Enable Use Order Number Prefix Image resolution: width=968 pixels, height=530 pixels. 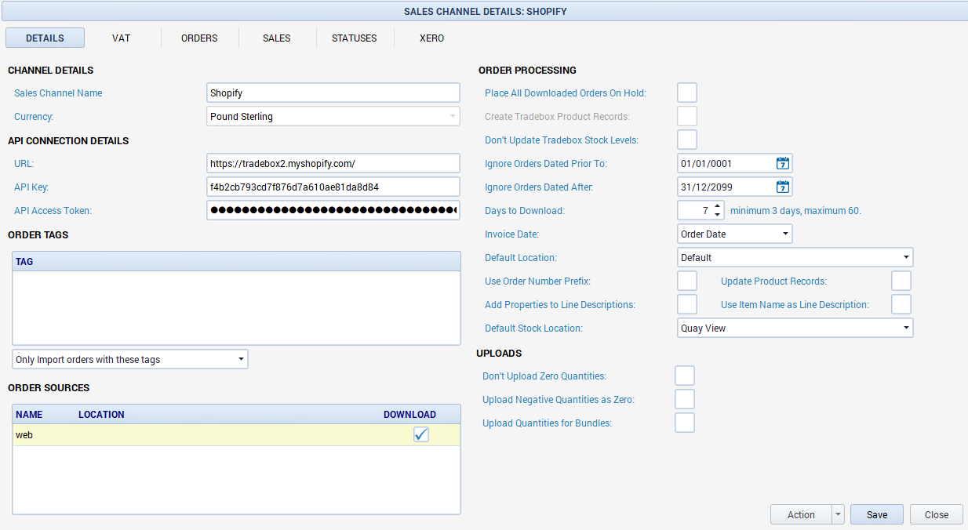click(687, 281)
